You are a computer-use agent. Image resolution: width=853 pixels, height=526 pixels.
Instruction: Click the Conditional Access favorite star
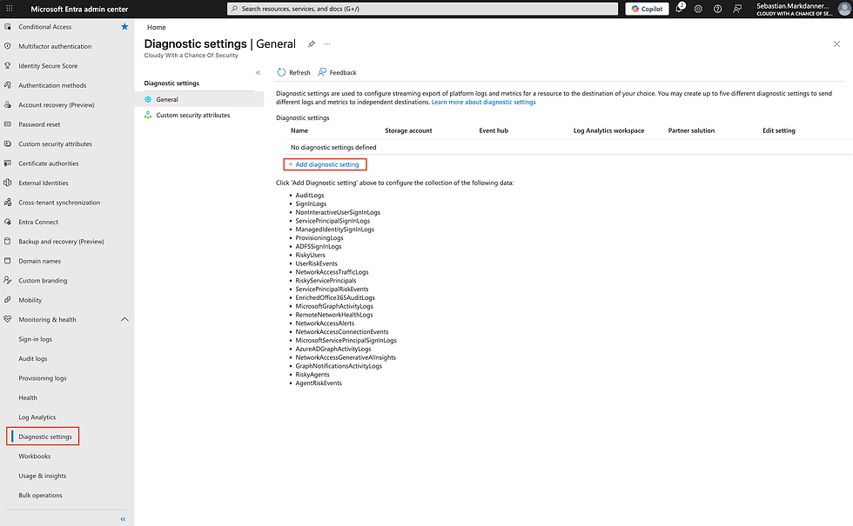(x=124, y=27)
